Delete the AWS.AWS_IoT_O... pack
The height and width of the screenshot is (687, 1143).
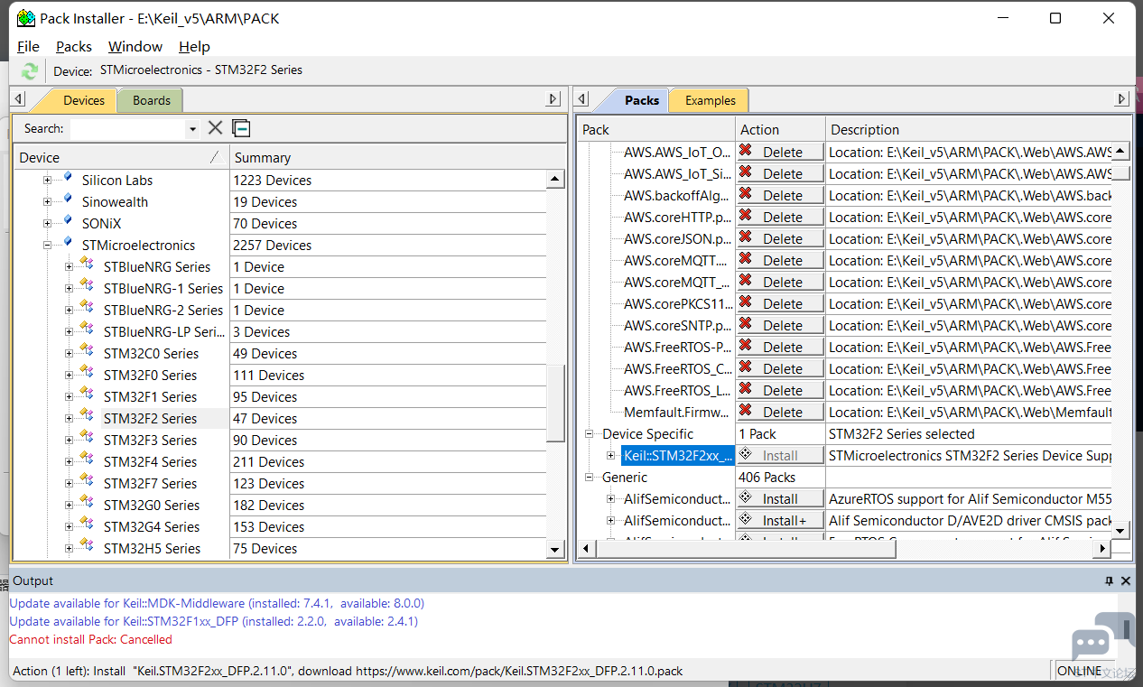click(781, 152)
